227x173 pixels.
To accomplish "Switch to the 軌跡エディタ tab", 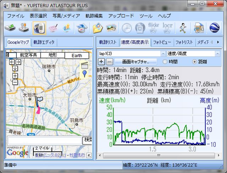I will tap(44, 42).
